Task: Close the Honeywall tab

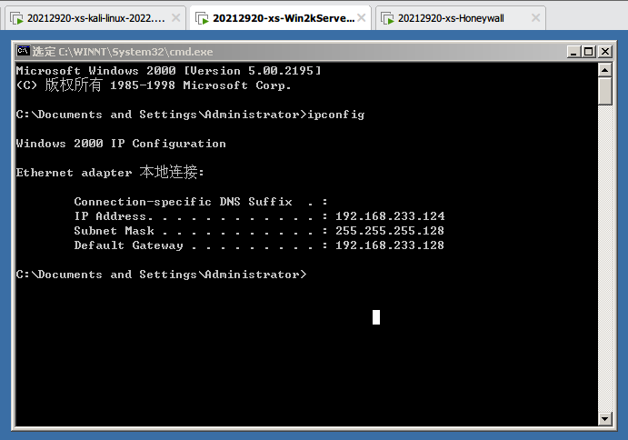Action: [536, 17]
